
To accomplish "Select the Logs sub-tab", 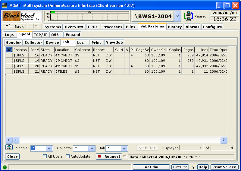I will (x=9, y=35).
